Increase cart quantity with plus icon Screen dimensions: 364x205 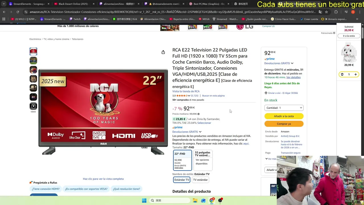pos(355,75)
